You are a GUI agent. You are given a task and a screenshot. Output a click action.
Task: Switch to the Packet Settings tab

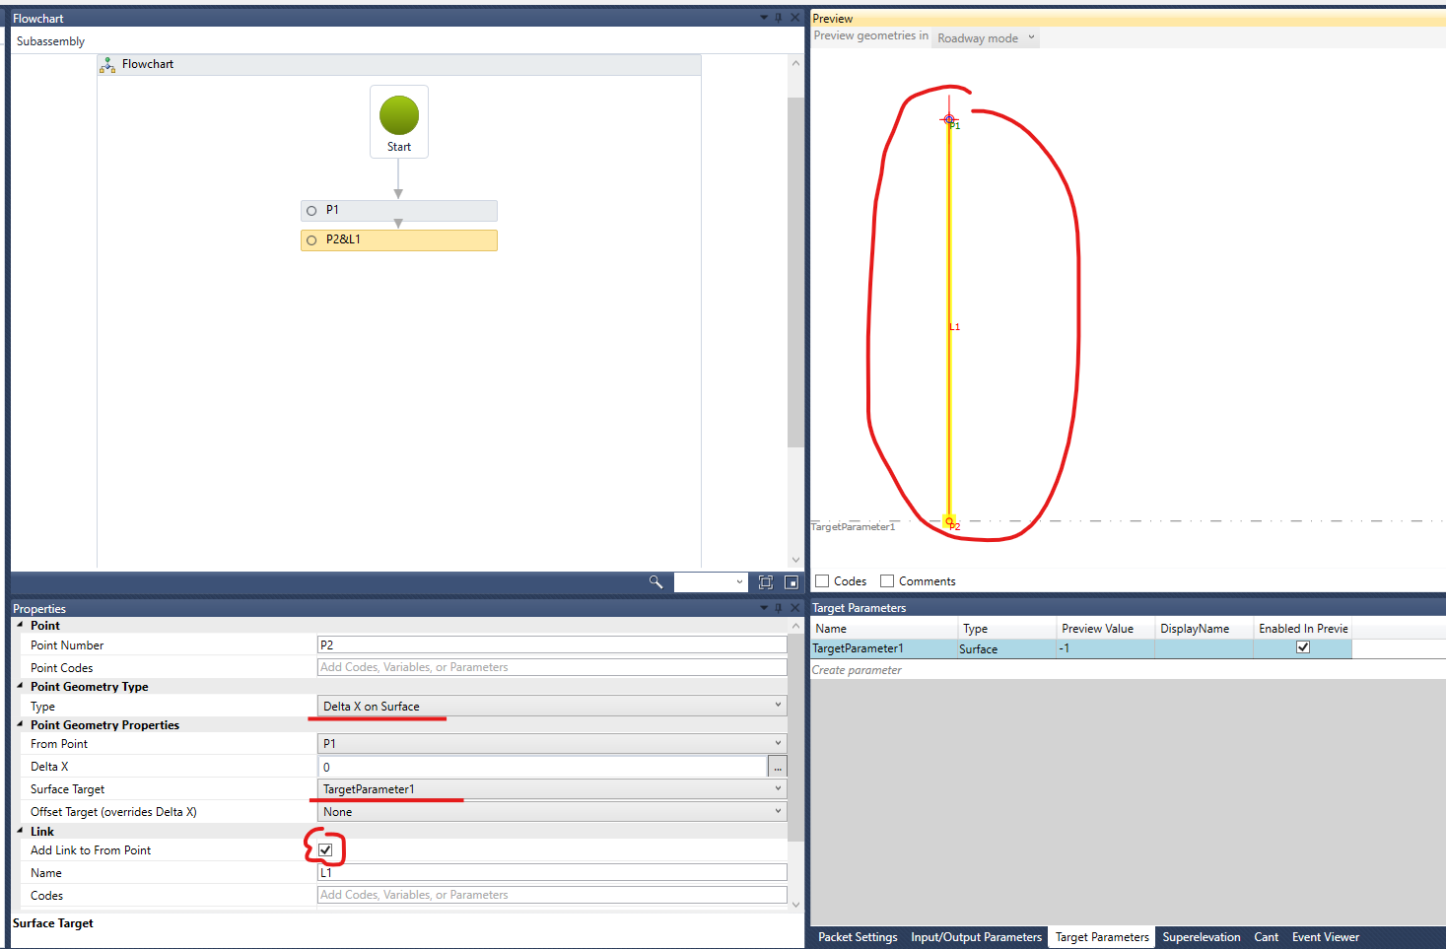click(x=858, y=937)
